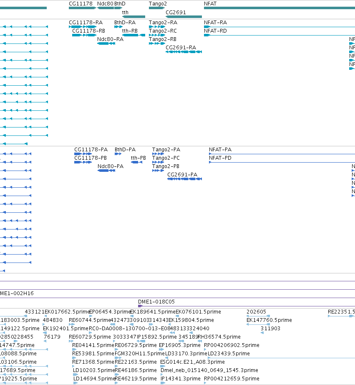Click the NFAT-RD transcript label
The height and width of the screenshot is (385, 355).
[215, 31]
